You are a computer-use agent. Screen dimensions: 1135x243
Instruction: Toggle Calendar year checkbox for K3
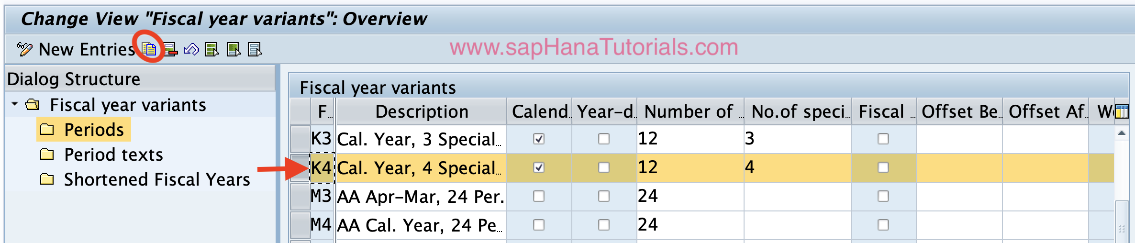[539, 139]
